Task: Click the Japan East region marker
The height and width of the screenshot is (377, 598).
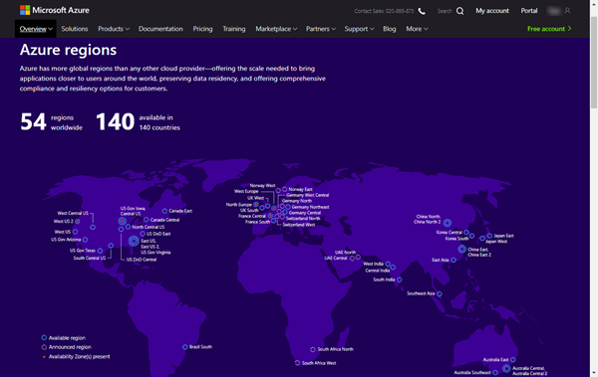Action: click(489, 236)
